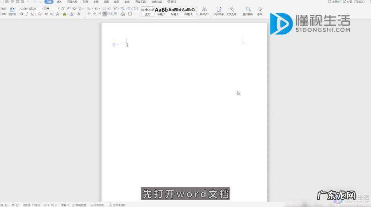Open the Page Layout tab

click(72, 2)
